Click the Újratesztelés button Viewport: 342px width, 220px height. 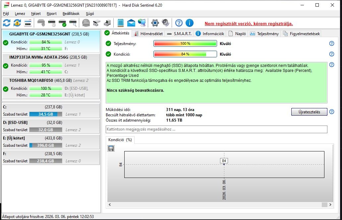(x=309, y=112)
